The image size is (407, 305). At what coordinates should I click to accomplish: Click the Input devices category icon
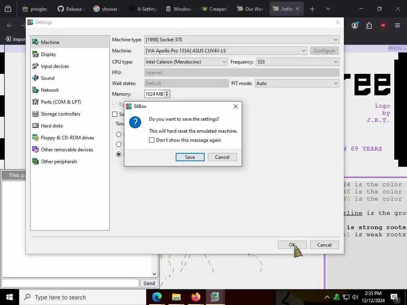[x=35, y=66]
